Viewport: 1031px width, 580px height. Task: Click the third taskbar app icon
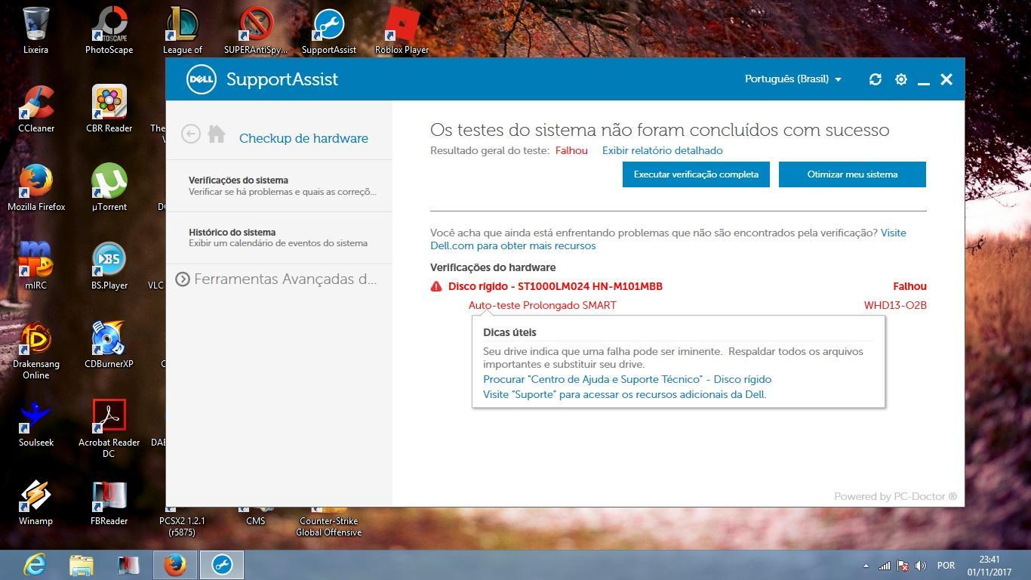pos(128,565)
